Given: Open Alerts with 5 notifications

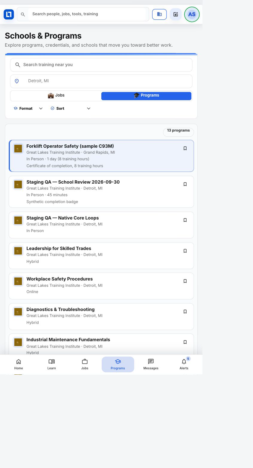Looking at the screenshot, I should (184, 364).
